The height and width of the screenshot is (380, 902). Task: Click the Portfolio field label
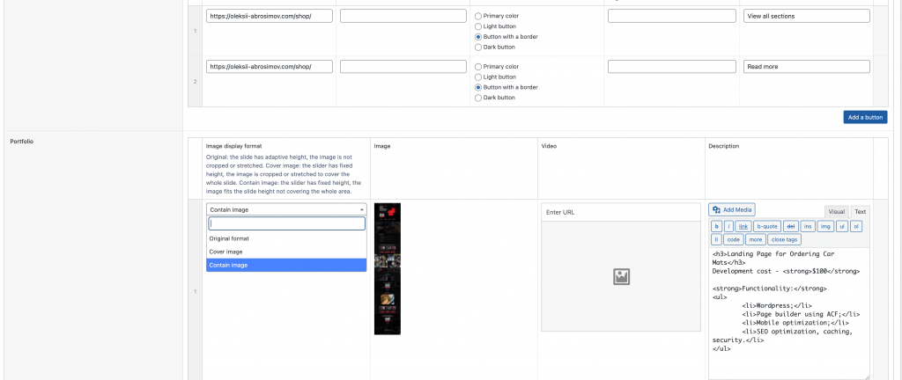point(22,142)
